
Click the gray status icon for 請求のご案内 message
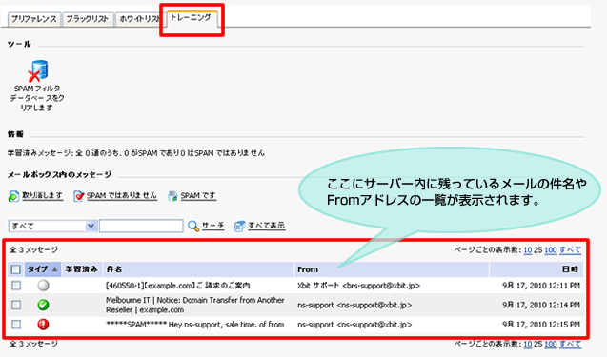click(x=44, y=286)
